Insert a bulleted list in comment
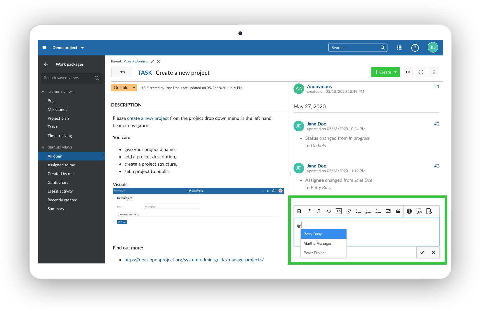The height and width of the screenshot is (311, 480). [358, 211]
